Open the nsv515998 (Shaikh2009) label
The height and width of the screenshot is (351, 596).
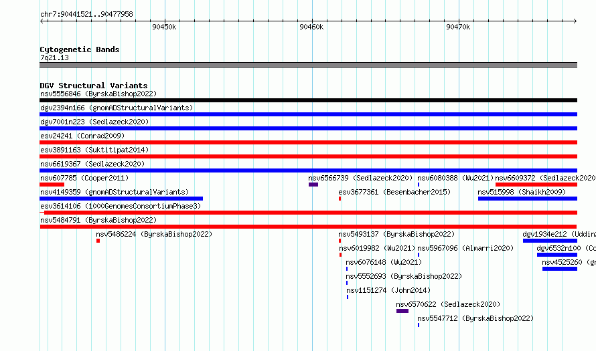[x=522, y=192]
